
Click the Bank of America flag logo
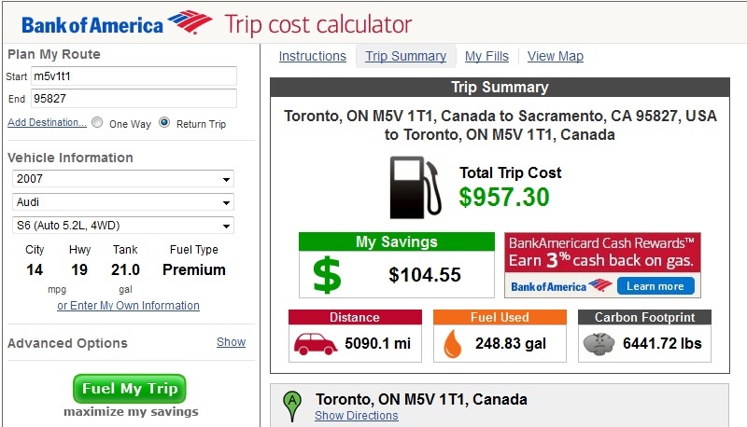pyautogui.click(x=190, y=21)
